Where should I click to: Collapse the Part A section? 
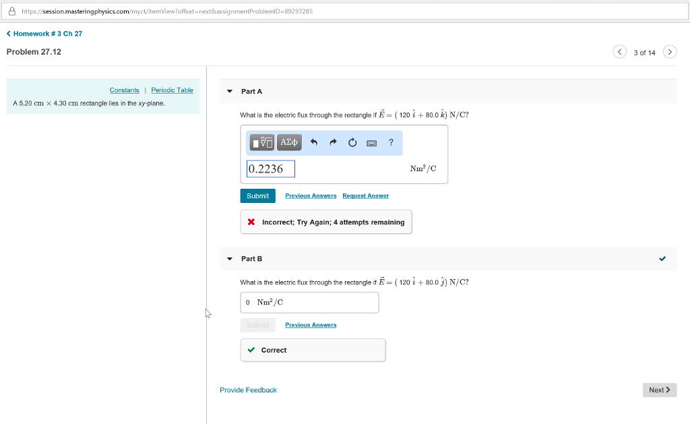click(229, 91)
